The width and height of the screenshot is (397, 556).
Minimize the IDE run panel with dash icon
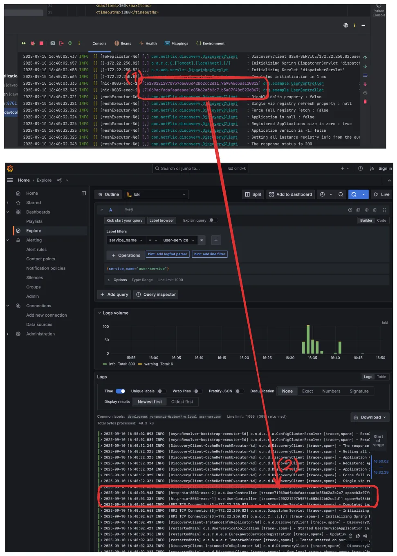pyautogui.click(x=363, y=25)
